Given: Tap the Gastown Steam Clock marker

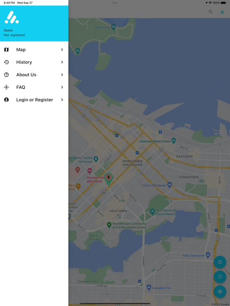Looking at the screenshot, I should pyautogui.click(x=173, y=140).
